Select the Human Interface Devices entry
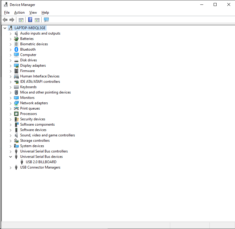 [x=40, y=76]
